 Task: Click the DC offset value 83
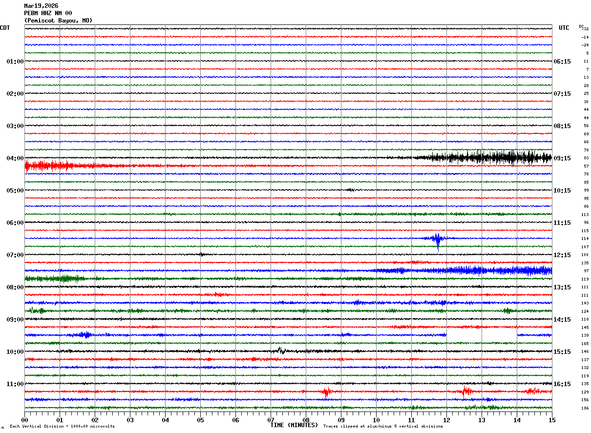(586, 158)
